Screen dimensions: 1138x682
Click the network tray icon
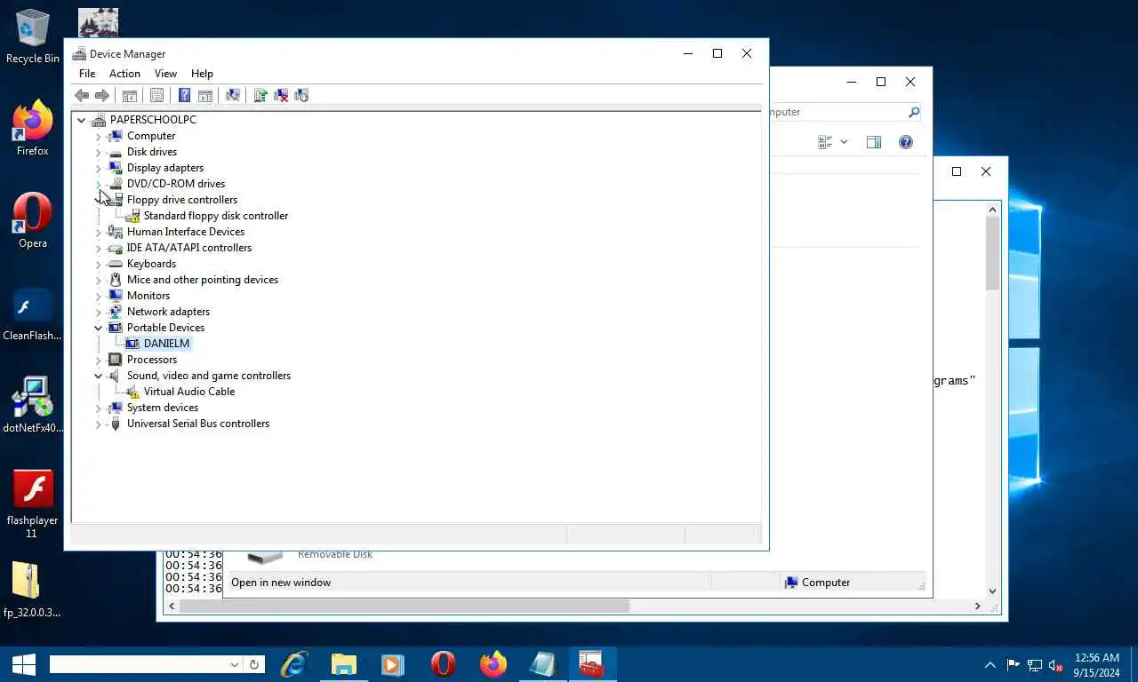[1035, 665]
